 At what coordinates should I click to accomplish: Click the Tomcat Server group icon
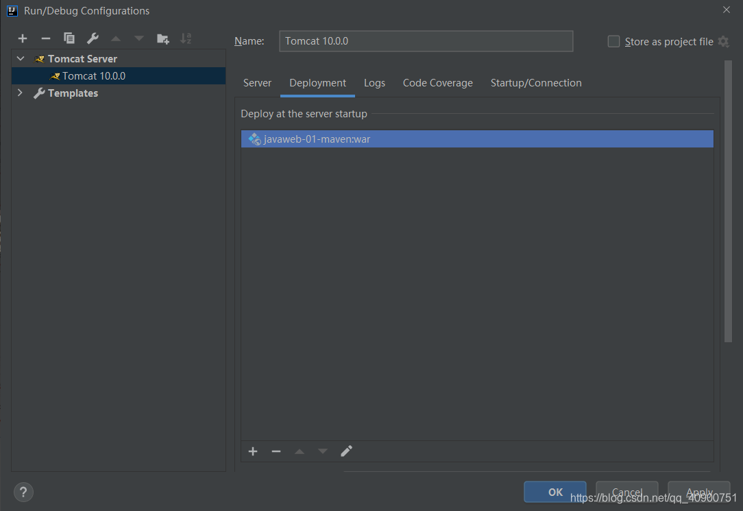pyautogui.click(x=39, y=59)
